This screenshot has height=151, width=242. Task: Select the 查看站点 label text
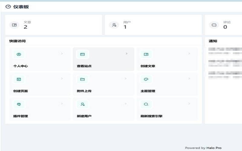tap(84, 66)
